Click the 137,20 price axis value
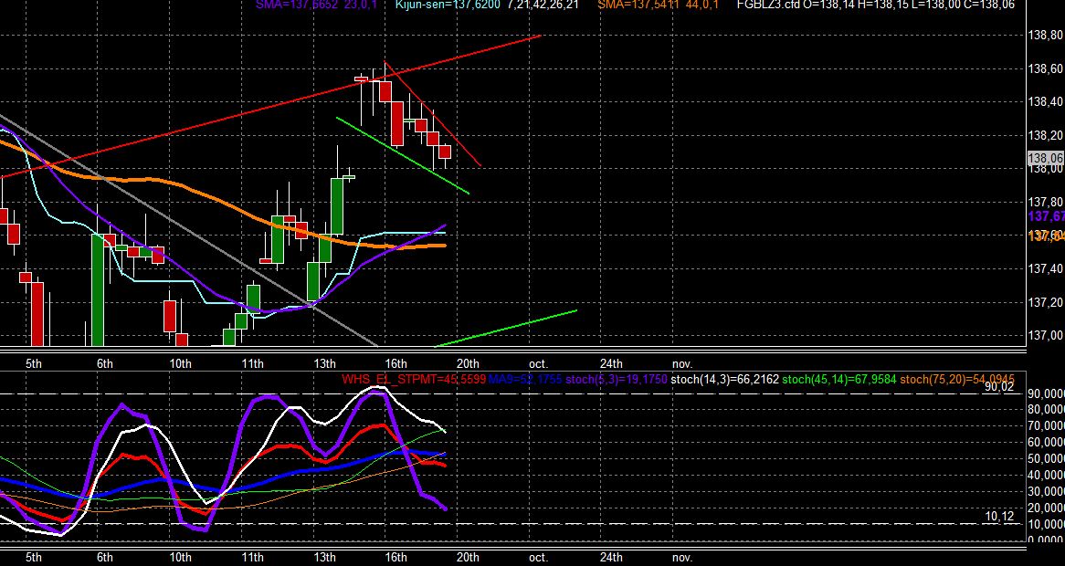This screenshot has width=1065, height=566. pos(1045,302)
